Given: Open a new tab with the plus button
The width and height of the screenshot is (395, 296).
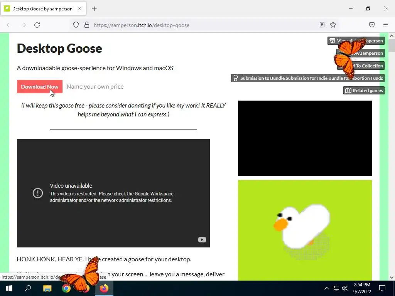Looking at the screenshot, I should pos(94,9).
